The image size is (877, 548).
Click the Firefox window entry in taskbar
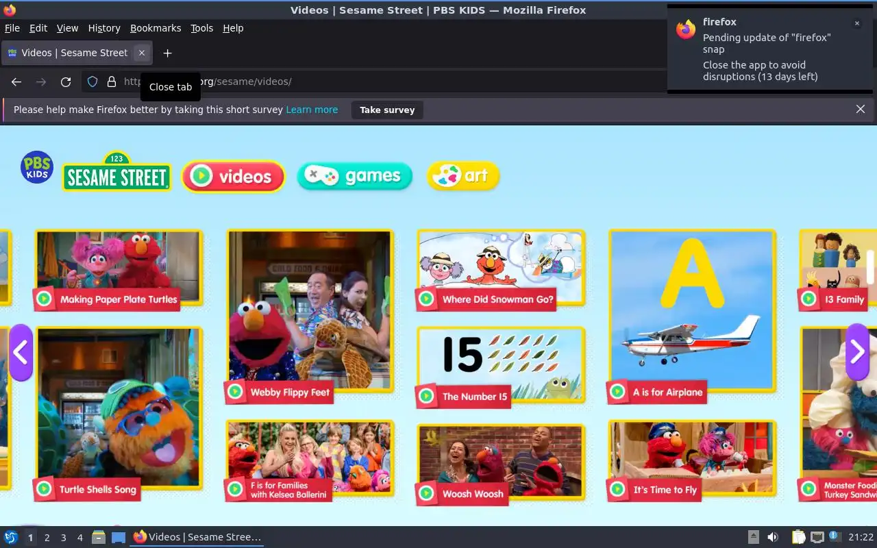[x=197, y=538]
